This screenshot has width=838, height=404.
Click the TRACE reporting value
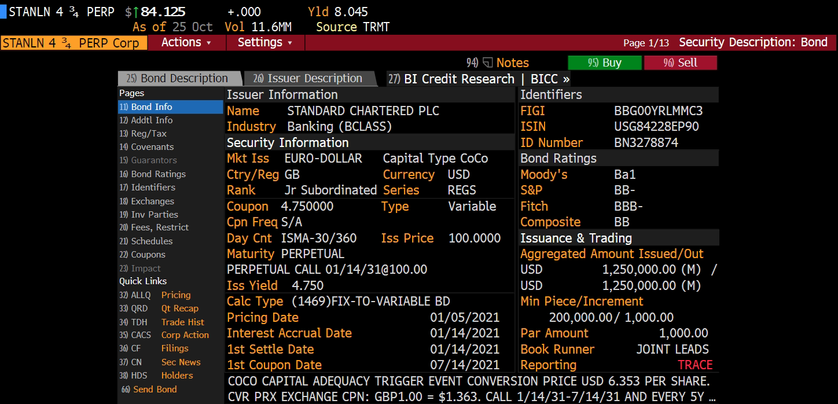695,365
